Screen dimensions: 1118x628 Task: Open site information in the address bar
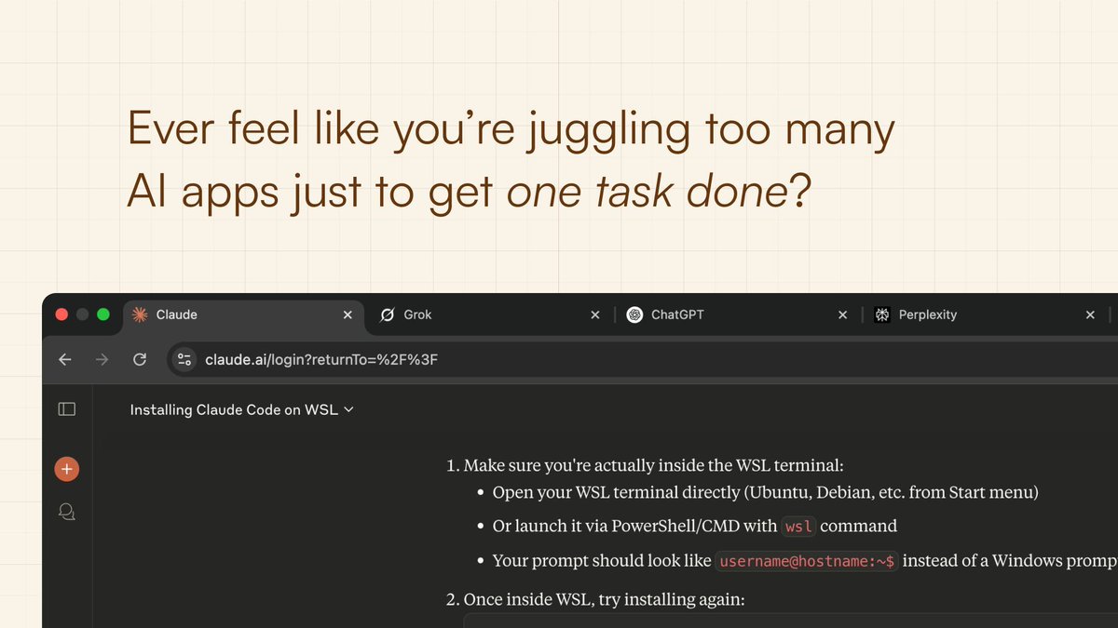coord(183,359)
